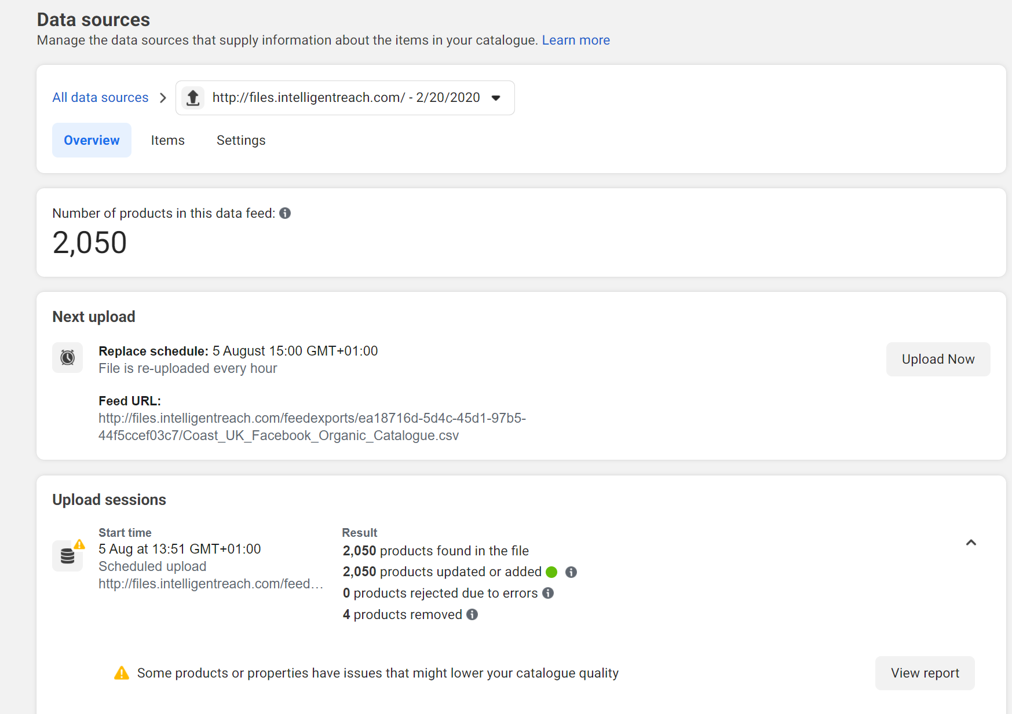Switch to the Items tab
The width and height of the screenshot is (1012, 714).
tap(167, 140)
